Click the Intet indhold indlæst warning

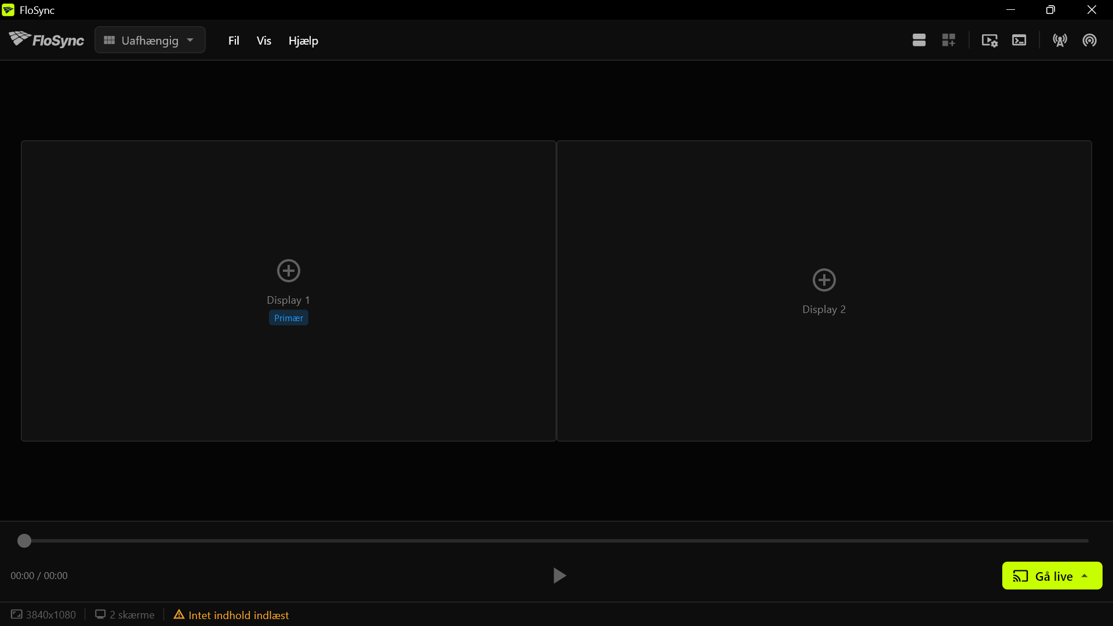(x=231, y=614)
